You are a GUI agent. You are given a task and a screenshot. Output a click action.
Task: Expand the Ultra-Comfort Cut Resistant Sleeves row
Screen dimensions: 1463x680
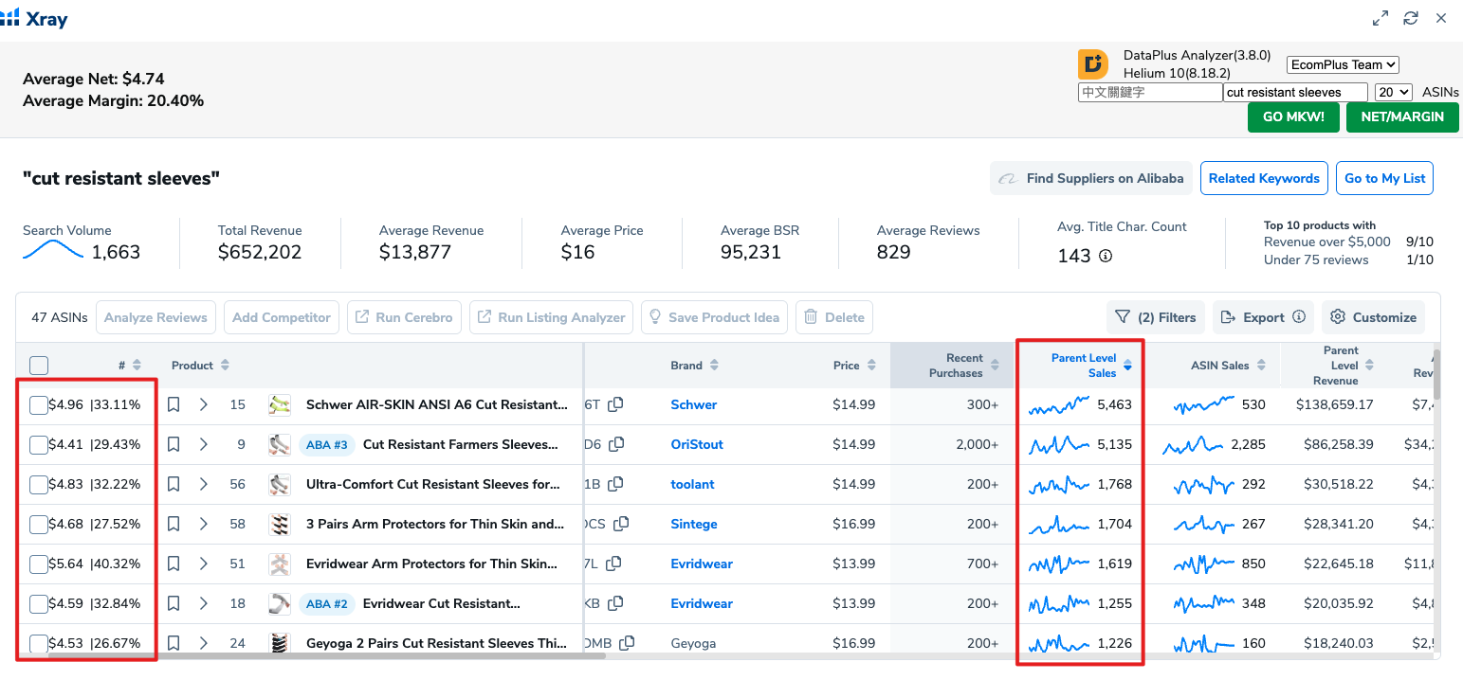[204, 484]
